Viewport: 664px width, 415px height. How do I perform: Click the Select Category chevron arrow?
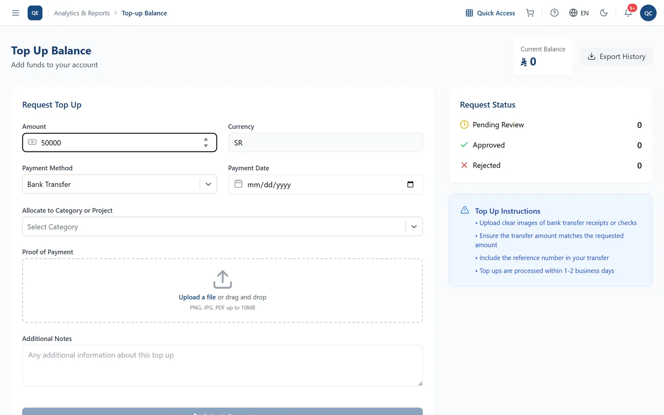[414, 227]
